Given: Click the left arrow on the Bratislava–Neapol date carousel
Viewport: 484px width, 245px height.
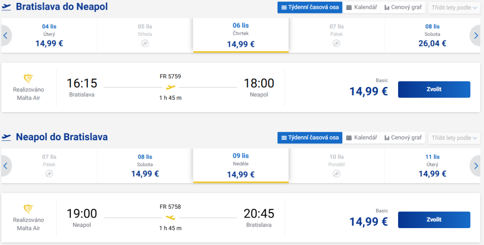Looking at the screenshot, I should (x=6, y=35).
